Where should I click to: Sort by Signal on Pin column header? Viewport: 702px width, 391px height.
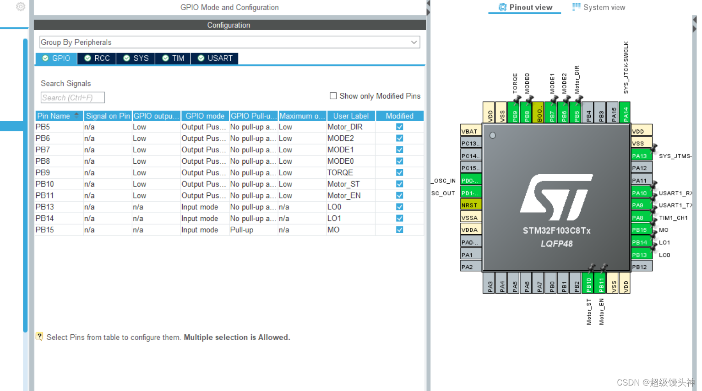[108, 116]
